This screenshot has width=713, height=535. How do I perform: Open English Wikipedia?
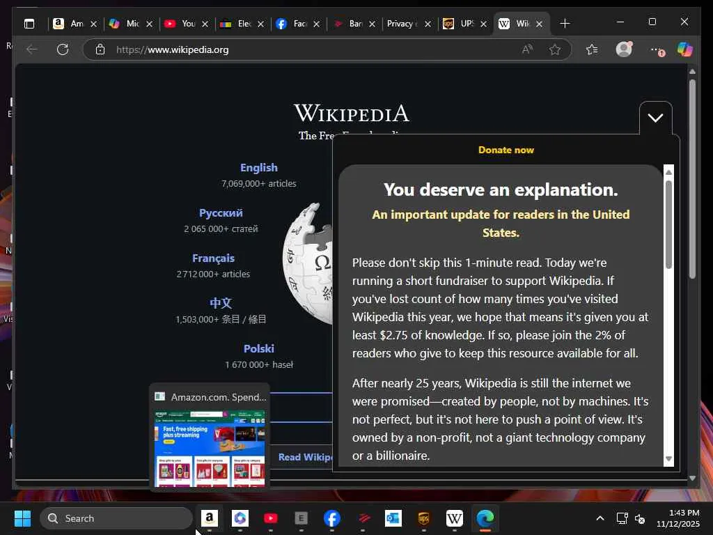(259, 167)
